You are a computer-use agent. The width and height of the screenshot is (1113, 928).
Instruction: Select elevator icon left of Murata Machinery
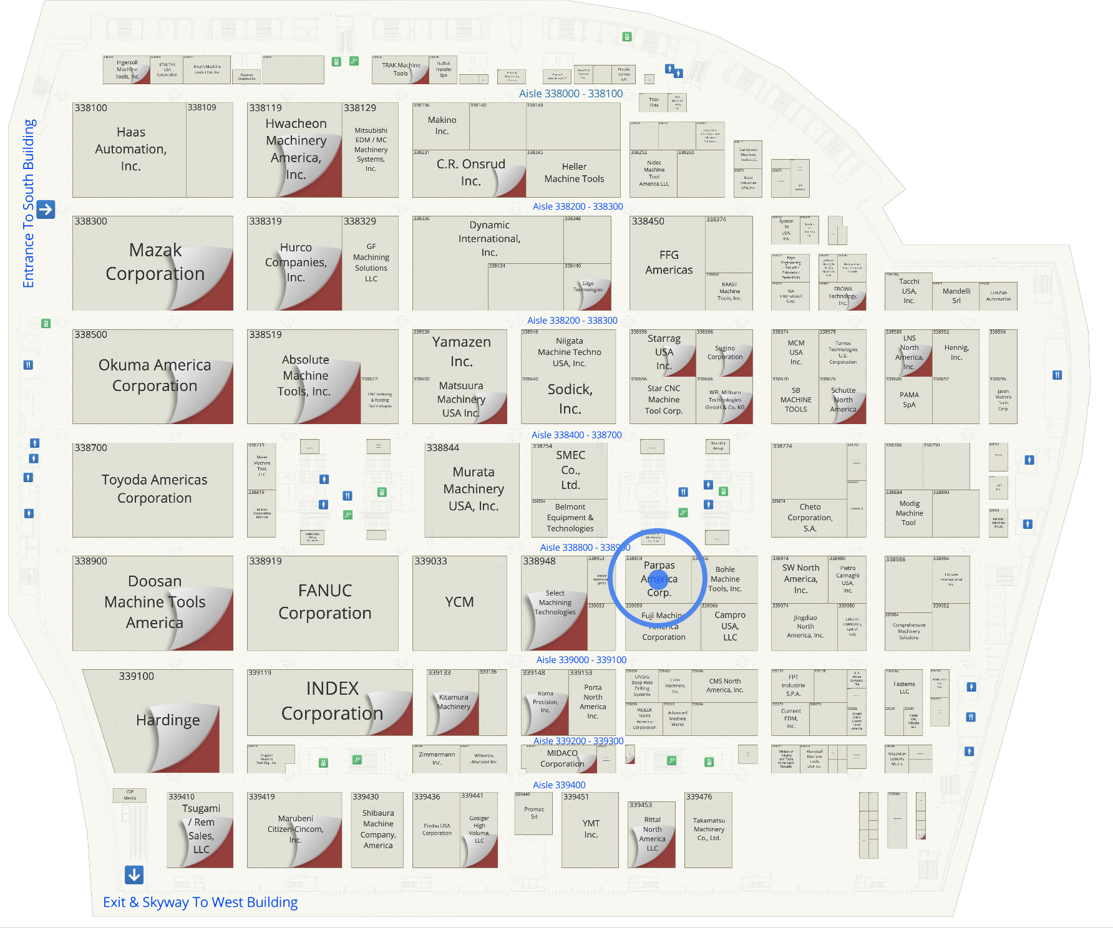click(382, 492)
